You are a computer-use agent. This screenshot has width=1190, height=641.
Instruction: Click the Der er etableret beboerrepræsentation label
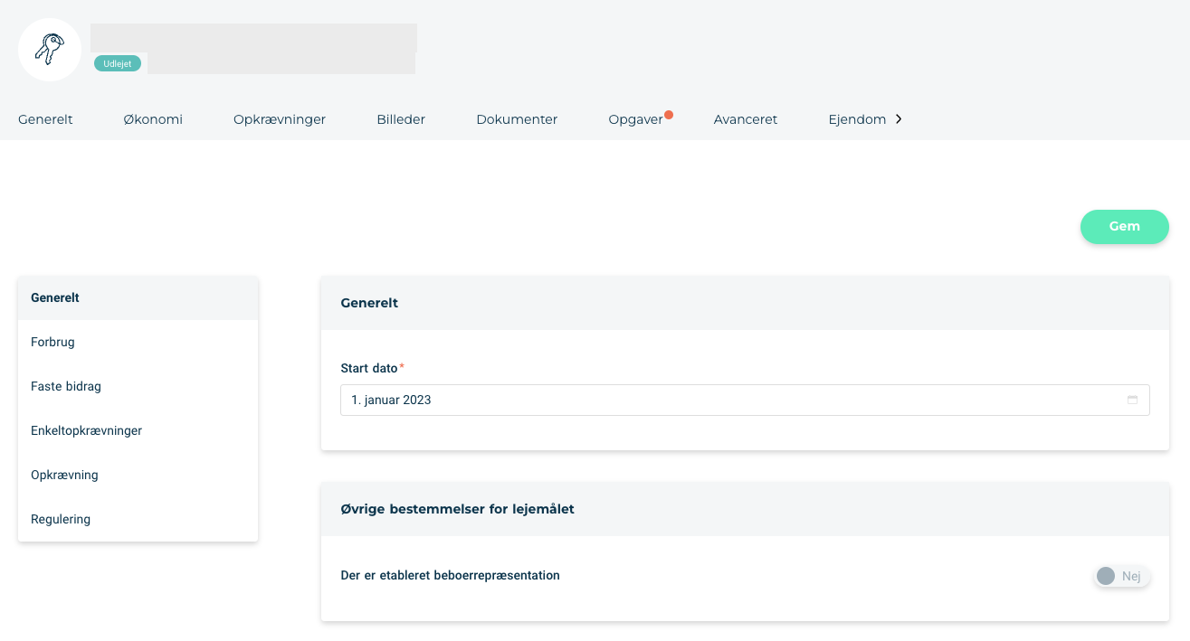click(x=450, y=575)
